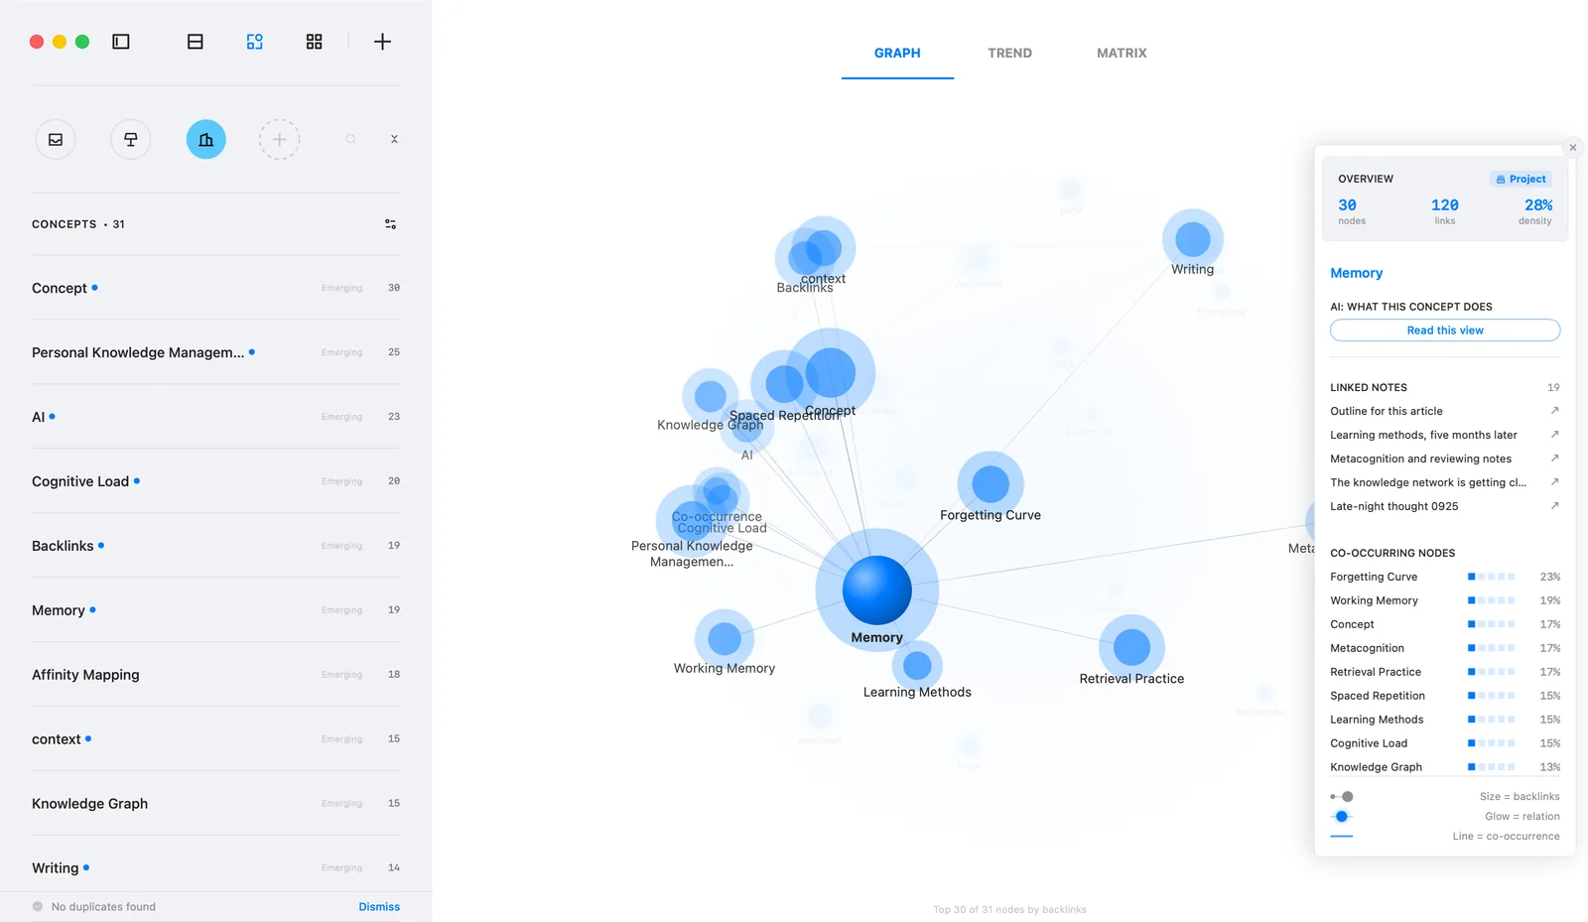Select Concept in the concepts list

pos(216,288)
